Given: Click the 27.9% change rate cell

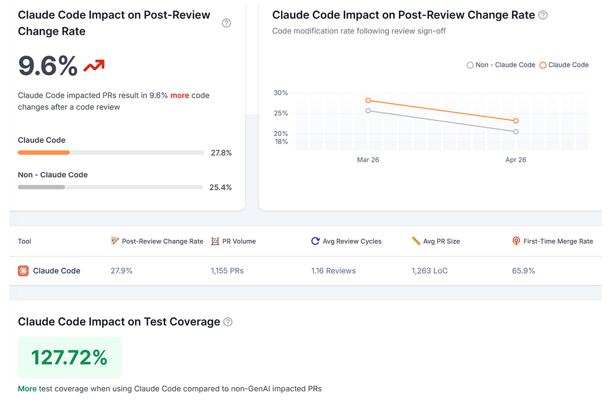Looking at the screenshot, I should pos(122,270).
